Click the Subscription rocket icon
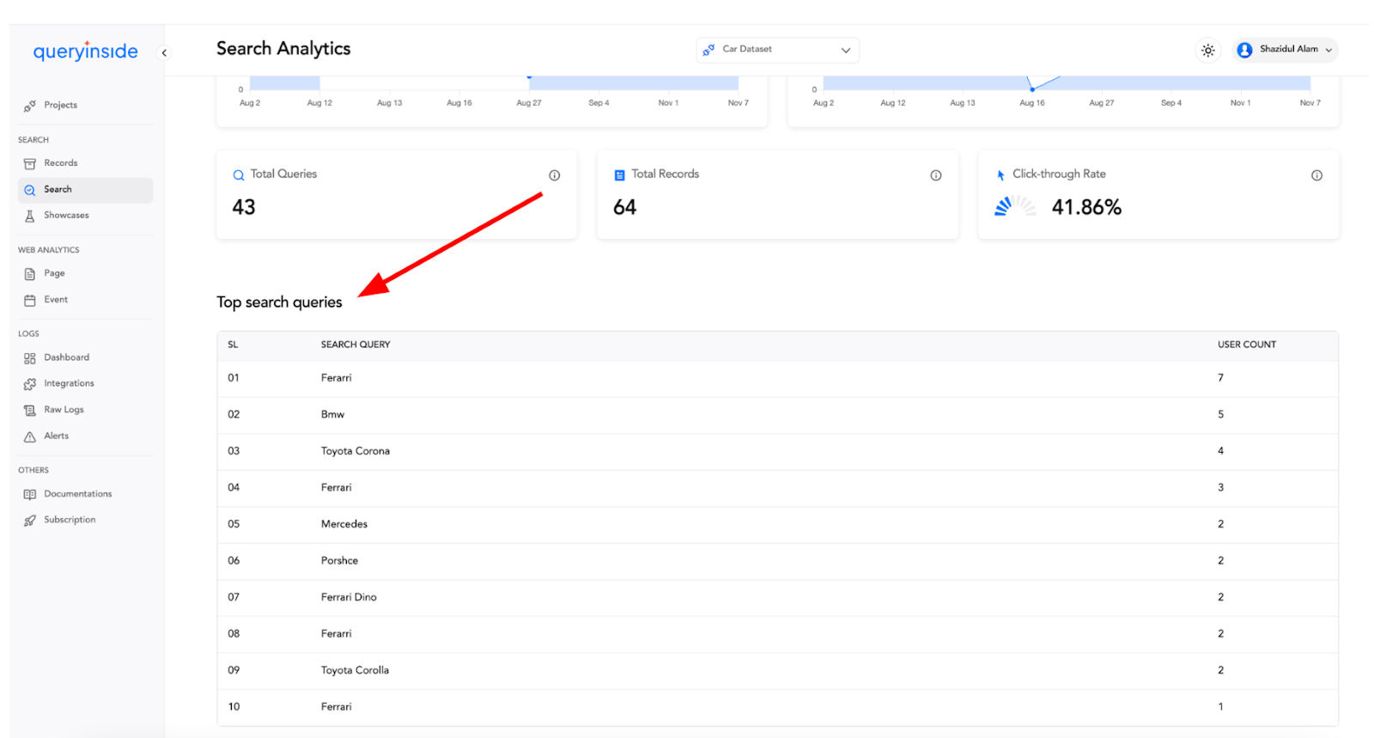The image size is (1374, 738). (x=30, y=521)
